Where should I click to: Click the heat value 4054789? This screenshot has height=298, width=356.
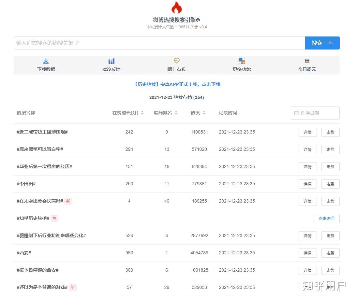click(199, 253)
